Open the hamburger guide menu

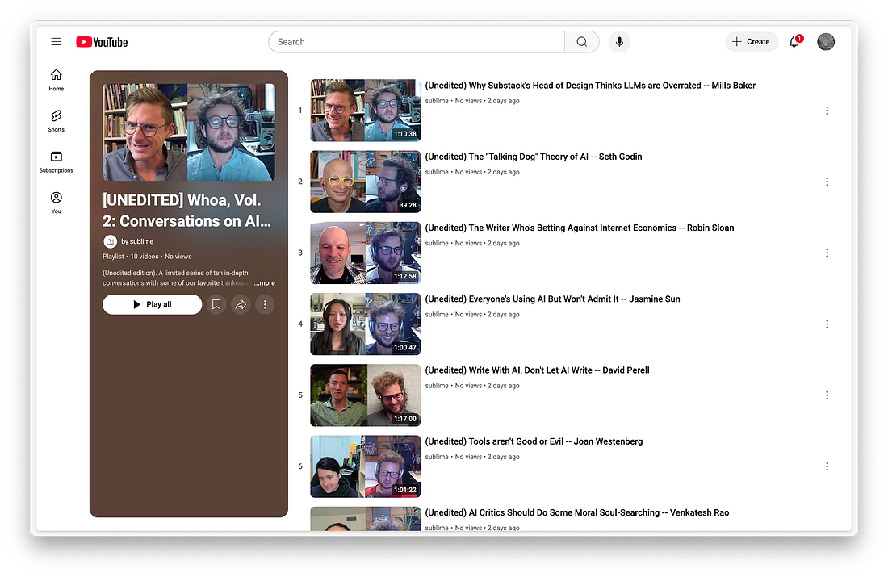56,41
